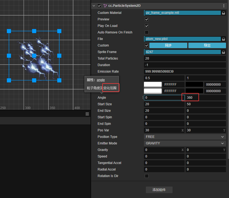Toggle the Play On Load checkbox
This screenshot has height=198, width=229.
147,26
